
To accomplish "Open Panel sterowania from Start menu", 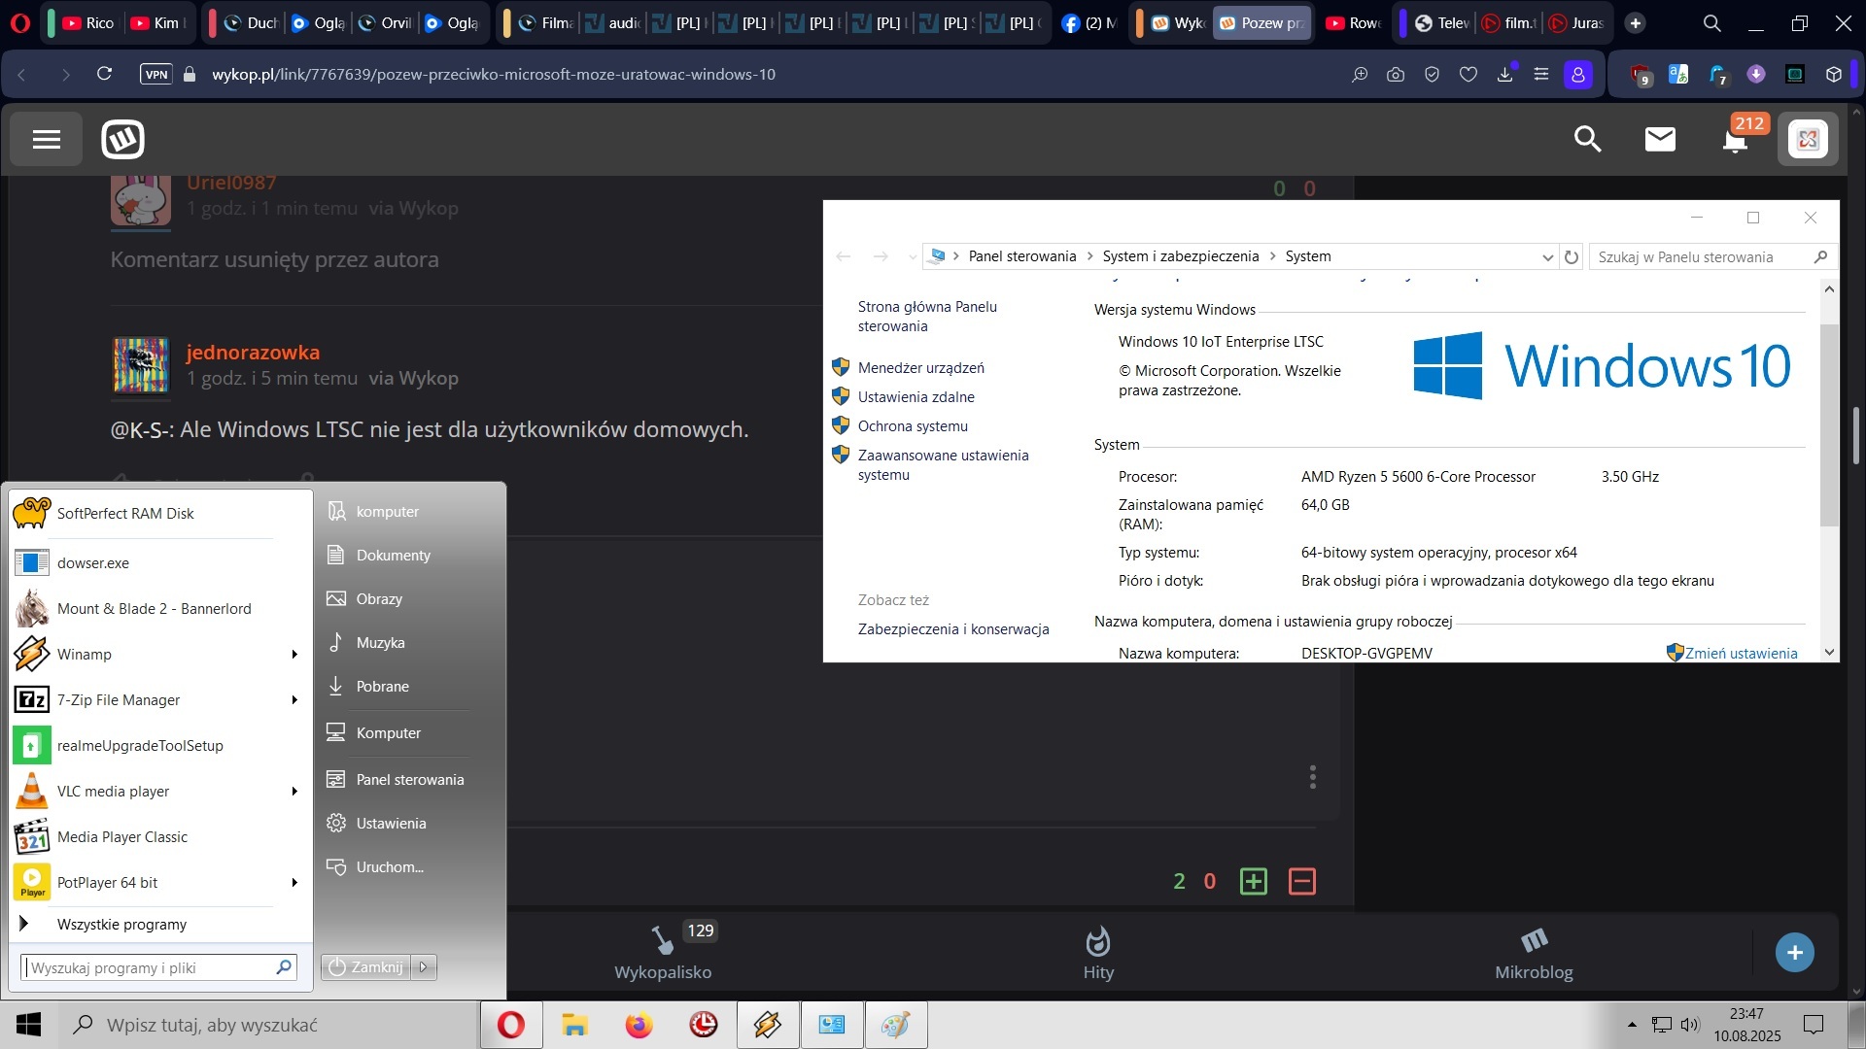I will point(409,780).
